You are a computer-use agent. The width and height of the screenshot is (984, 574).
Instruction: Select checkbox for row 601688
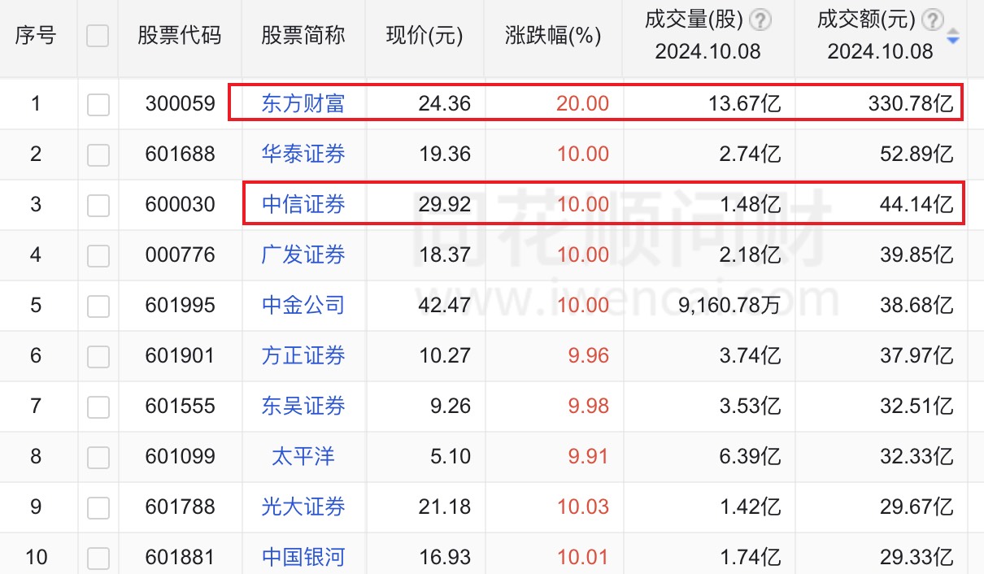tap(98, 154)
